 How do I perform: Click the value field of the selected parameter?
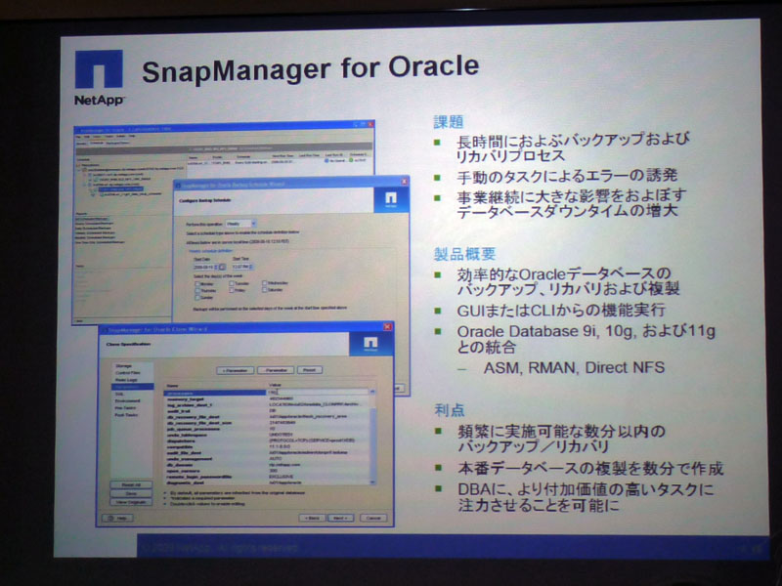319,393
